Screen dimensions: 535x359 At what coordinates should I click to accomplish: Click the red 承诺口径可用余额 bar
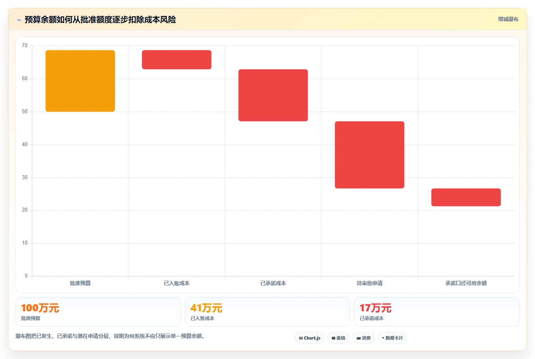click(466, 197)
